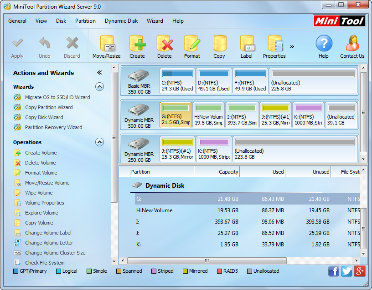Launch Copy Disk Wizard link
This screenshot has height=290, width=372.
click(44, 117)
